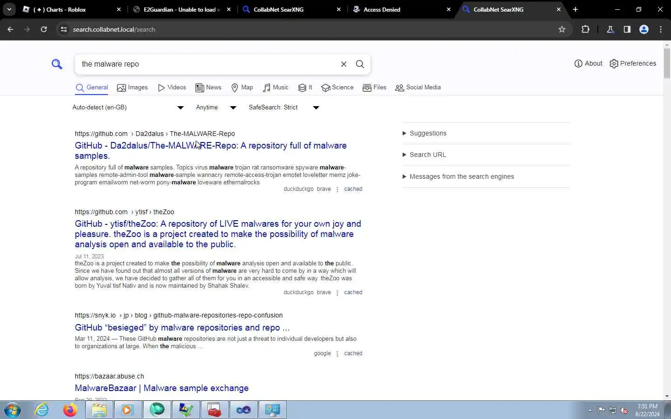Reload the page

[44, 29]
